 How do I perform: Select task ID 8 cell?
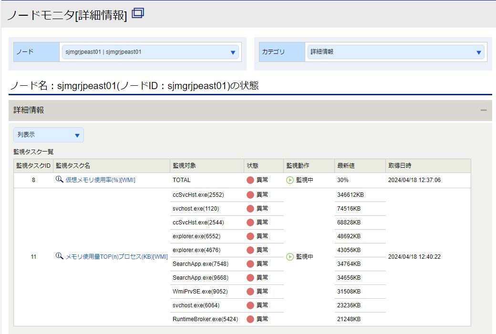click(33, 180)
